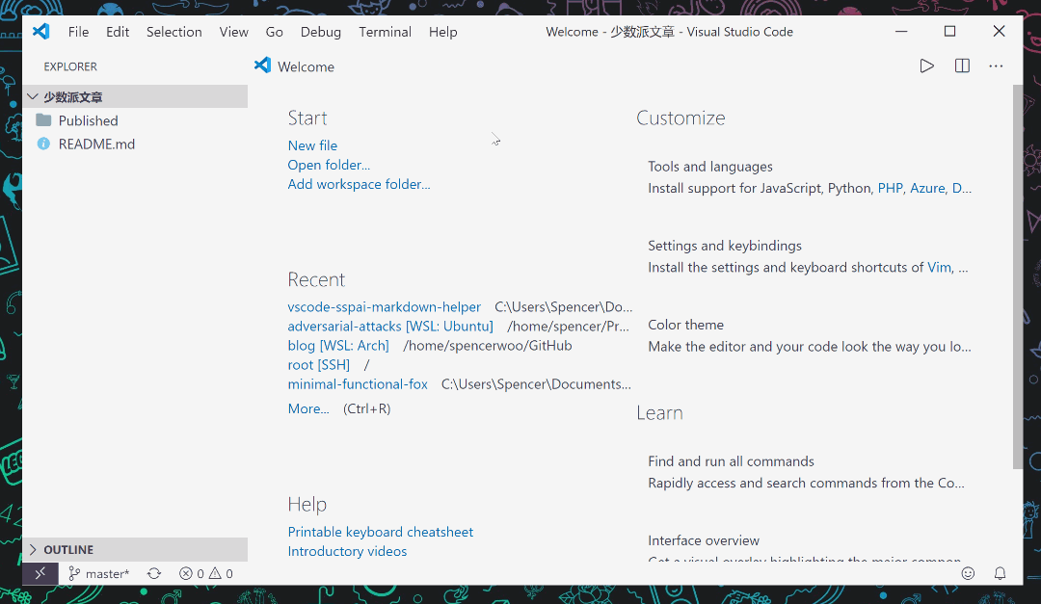This screenshot has height=604, width=1041.
Task: Click Interface overview item
Action: [704, 540]
